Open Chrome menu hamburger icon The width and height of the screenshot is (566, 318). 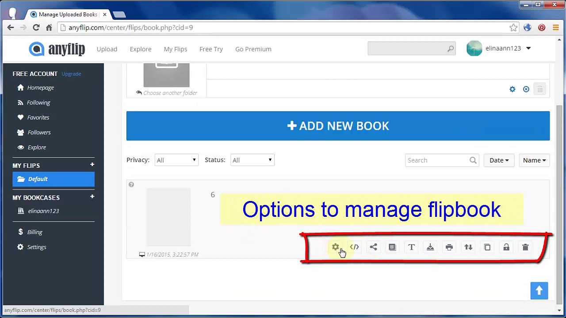(556, 27)
